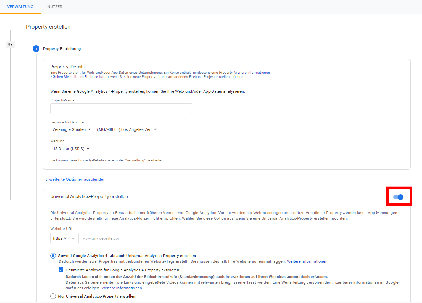Viewport: 422px width, 303px height.
Task: Click step 1 circle Property-Einrichtung
Action: coord(36,49)
